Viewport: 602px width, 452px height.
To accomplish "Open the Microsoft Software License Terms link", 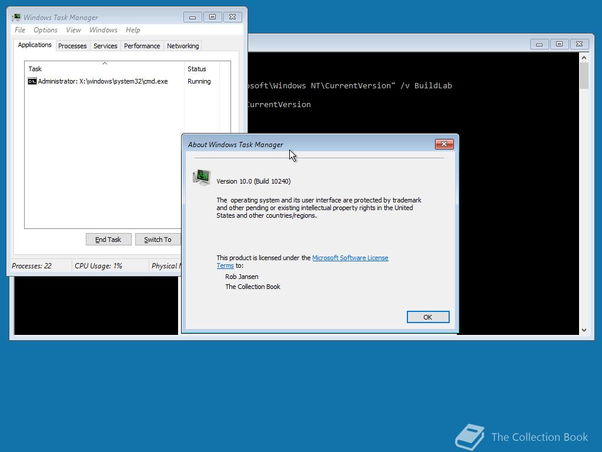I will [350, 258].
